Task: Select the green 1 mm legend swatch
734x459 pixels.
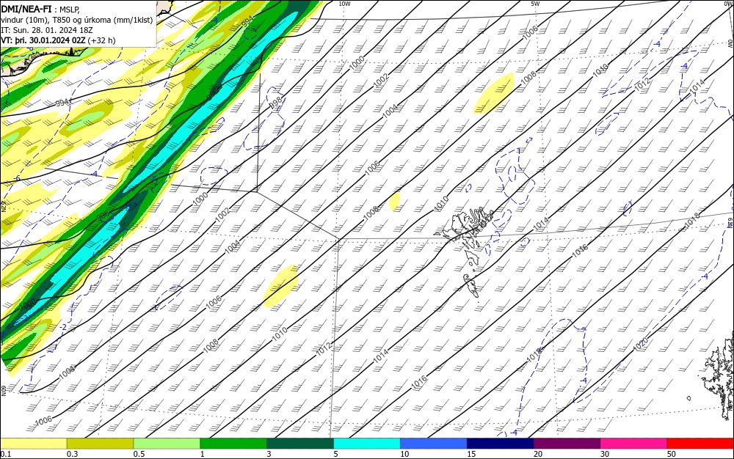Action: point(233,444)
